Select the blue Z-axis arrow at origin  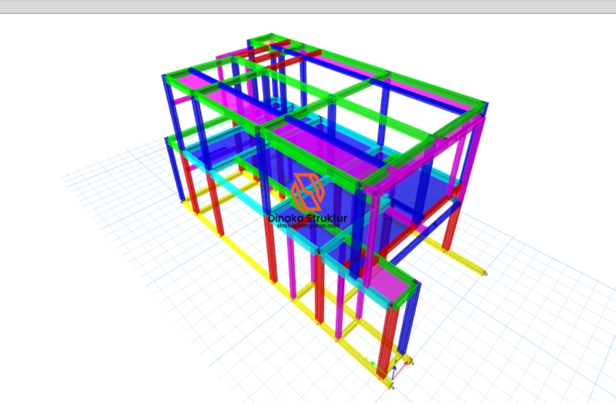(x=393, y=371)
